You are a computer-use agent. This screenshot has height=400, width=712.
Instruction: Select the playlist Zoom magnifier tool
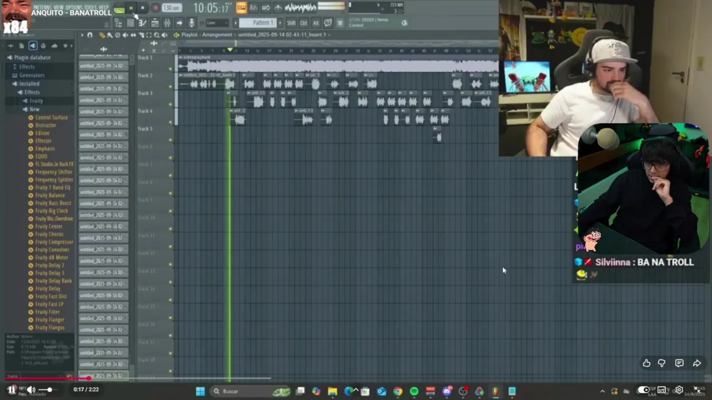click(156, 35)
